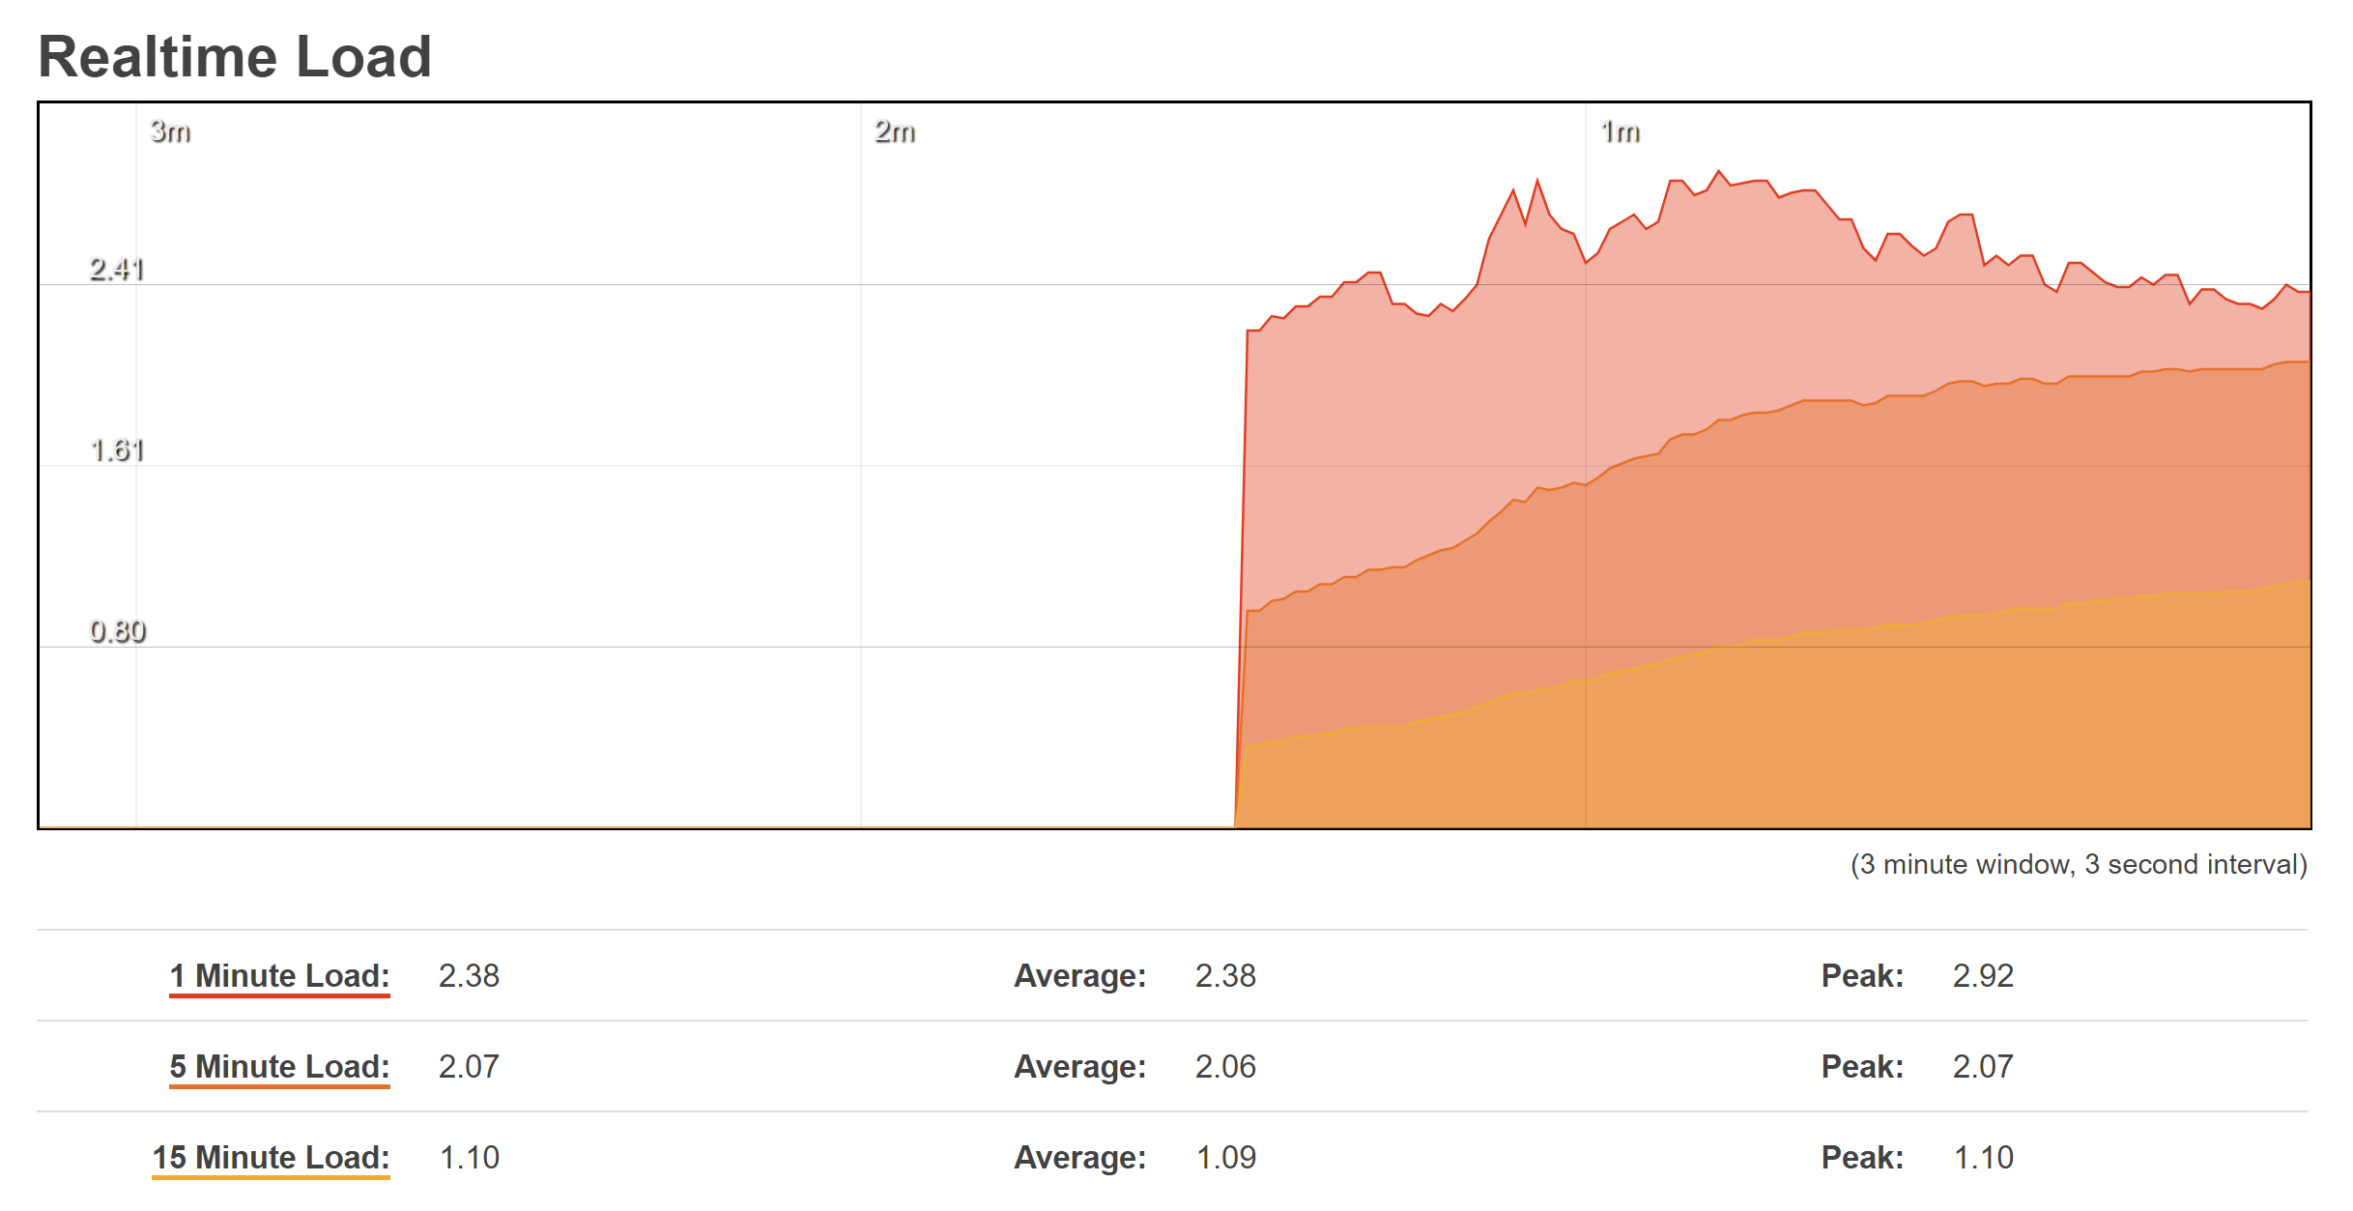This screenshot has width=2353, height=1211.
Task: Click the 1.61 y-axis label
Action: point(117,450)
